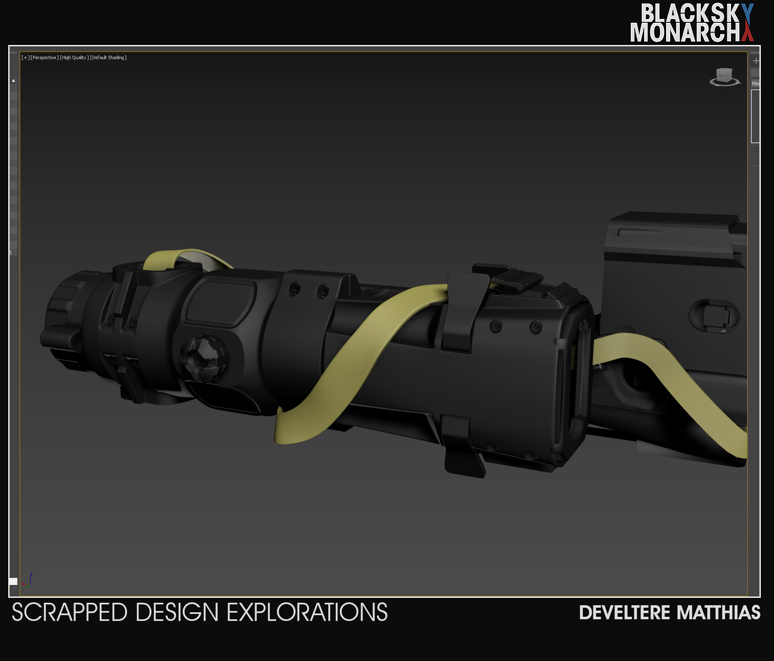Open the Create tab plus icon

[755, 61]
